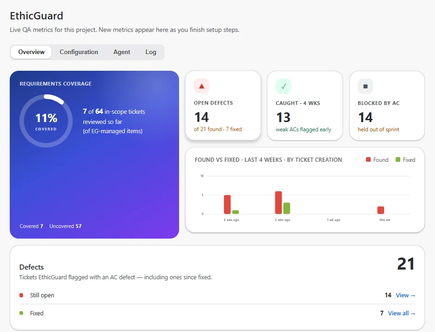Click the Still open count 14
435x332 pixels.
(x=388, y=295)
